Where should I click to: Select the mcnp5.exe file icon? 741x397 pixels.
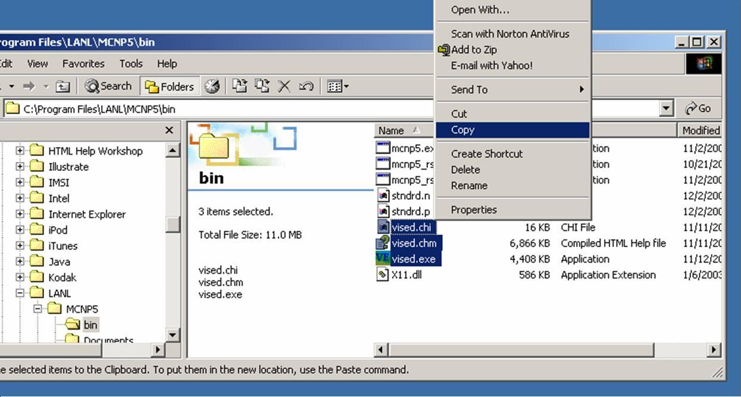click(x=383, y=148)
